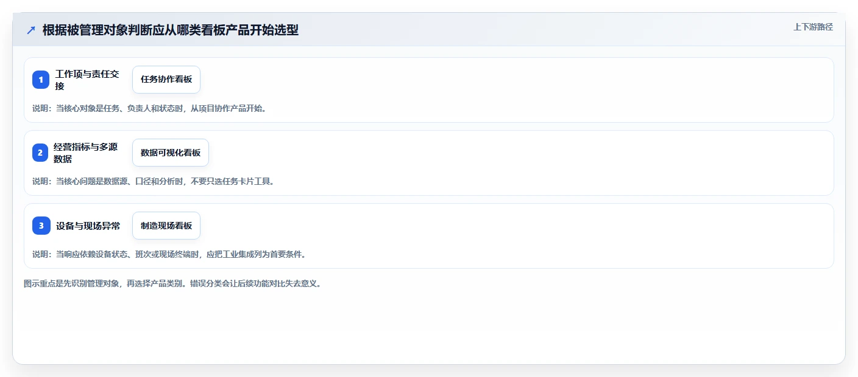
Task: Click the 设备与现场异常 label
Action: point(88,226)
